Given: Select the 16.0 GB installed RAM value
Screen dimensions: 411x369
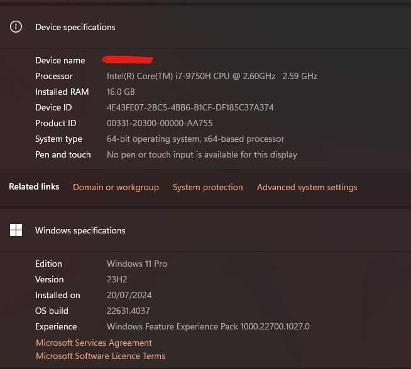Looking at the screenshot, I should [121, 92].
